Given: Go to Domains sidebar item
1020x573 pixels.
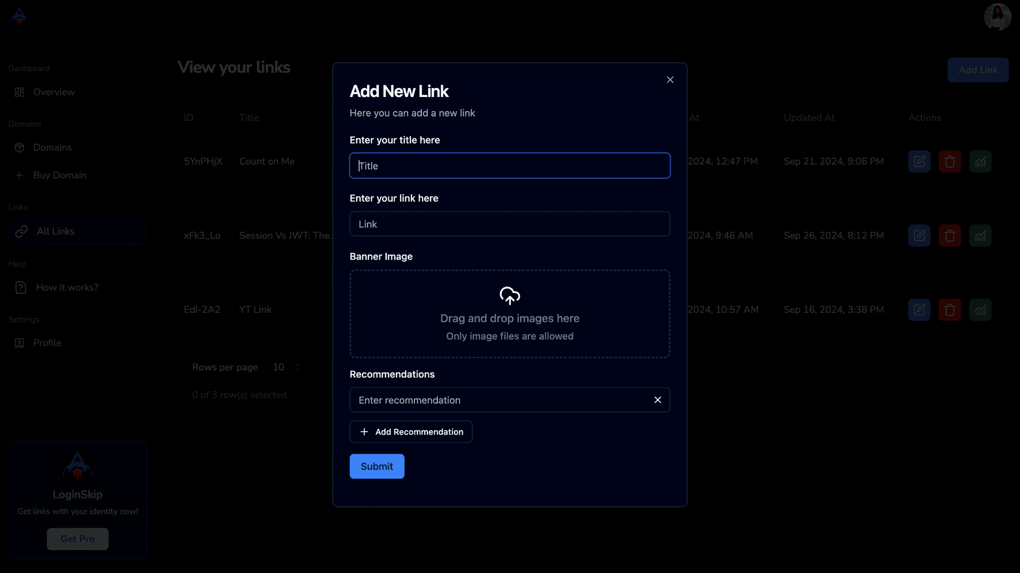Looking at the screenshot, I should [52, 147].
